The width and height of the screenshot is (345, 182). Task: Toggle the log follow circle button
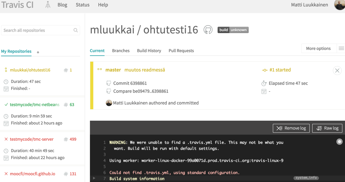[339, 142]
